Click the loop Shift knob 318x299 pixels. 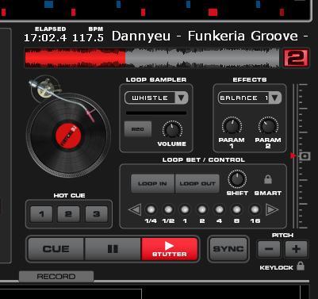click(237, 179)
